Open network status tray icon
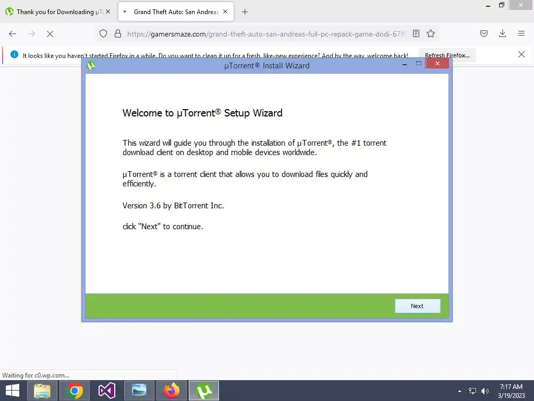This screenshot has width=534, height=401. [x=472, y=391]
